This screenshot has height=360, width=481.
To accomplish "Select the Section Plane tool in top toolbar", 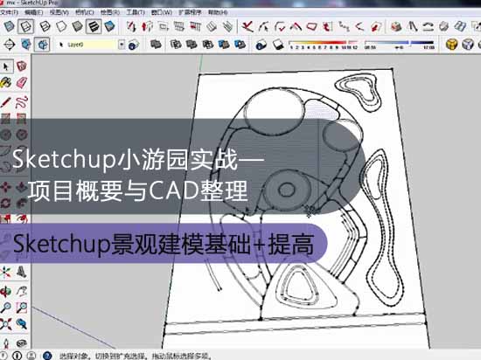I will click(10, 45).
